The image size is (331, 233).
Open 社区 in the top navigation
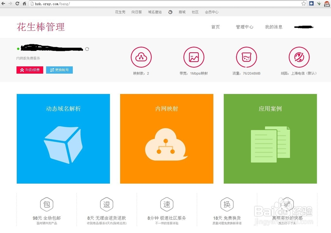click(x=195, y=12)
